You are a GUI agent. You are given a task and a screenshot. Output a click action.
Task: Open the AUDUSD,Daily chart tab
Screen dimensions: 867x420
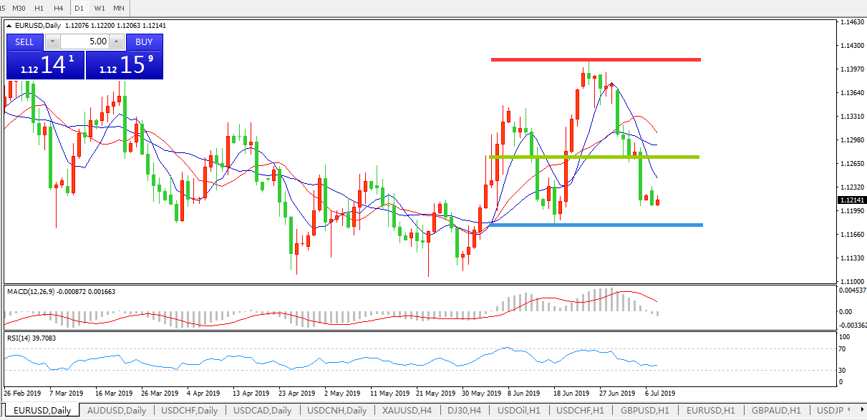pos(116,411)
